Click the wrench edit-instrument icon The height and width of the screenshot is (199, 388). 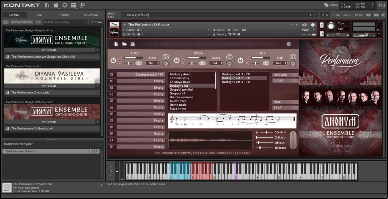[114, 25]
